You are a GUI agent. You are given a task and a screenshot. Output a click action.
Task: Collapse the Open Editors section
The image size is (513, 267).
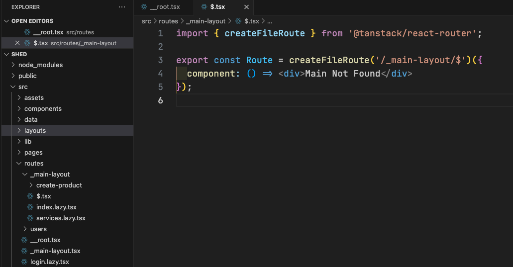coord(6,21)
